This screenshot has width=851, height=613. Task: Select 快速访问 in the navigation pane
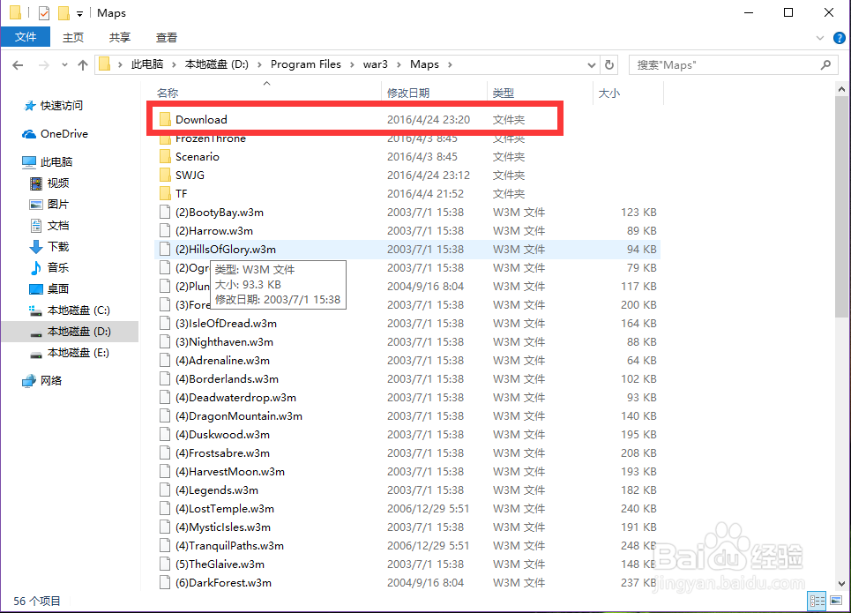[53, 105]
